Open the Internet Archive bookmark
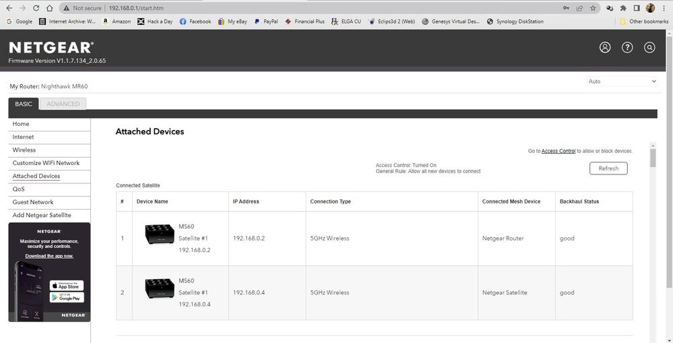 click(x=67, y=22)
